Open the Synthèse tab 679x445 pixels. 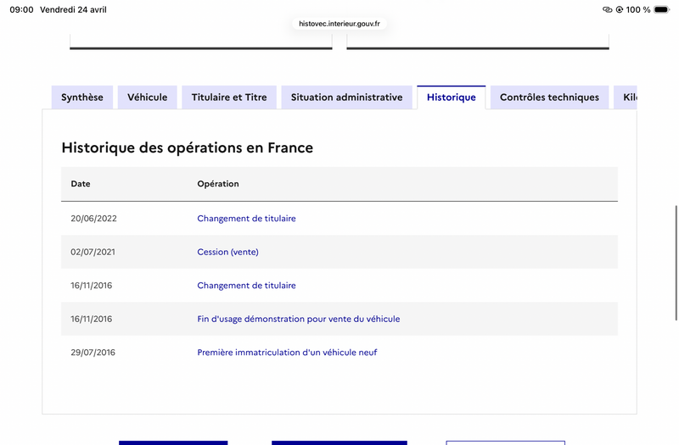[x=82, y=97]
